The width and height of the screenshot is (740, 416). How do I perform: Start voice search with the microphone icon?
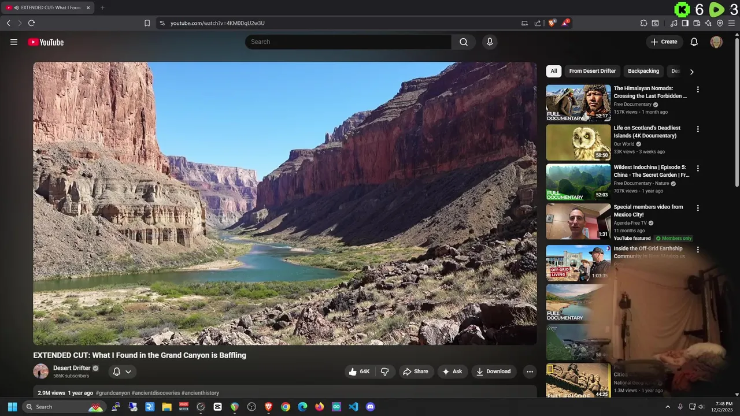(490, 42)
